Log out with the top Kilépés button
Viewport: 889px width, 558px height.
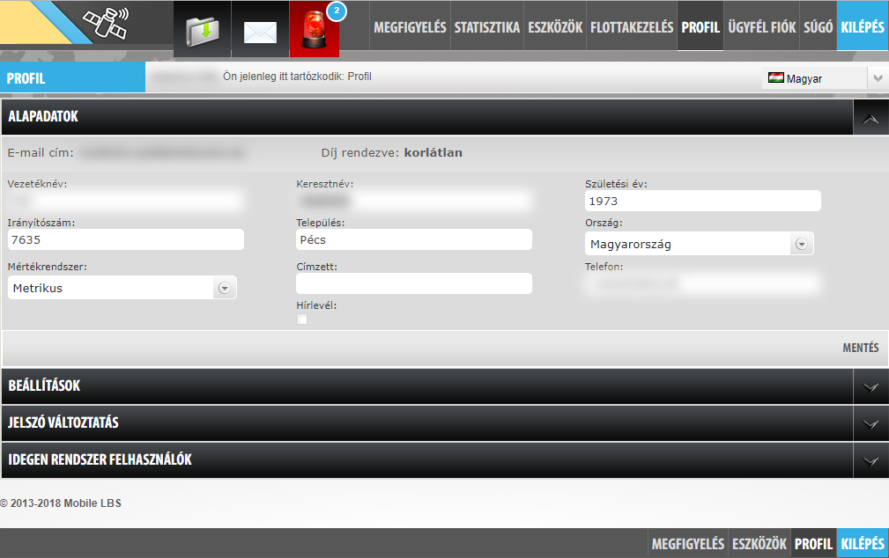[x=863, y=27]
